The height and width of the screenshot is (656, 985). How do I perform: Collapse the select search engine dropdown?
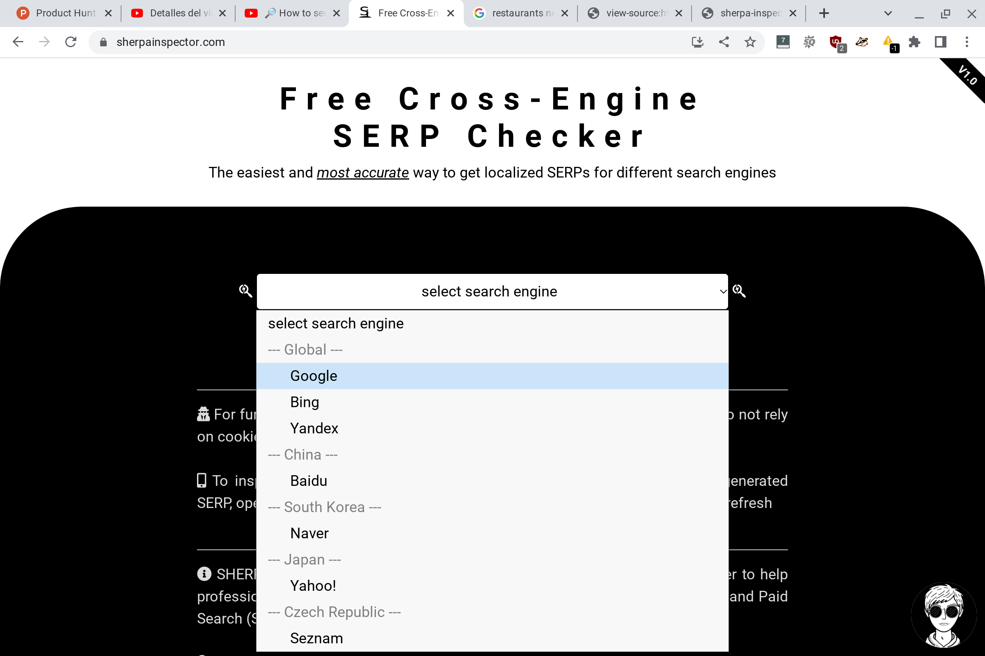tap(492, 291)
